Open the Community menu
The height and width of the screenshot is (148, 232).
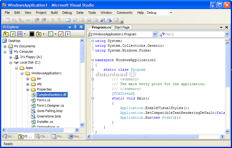tap(125, 13)
